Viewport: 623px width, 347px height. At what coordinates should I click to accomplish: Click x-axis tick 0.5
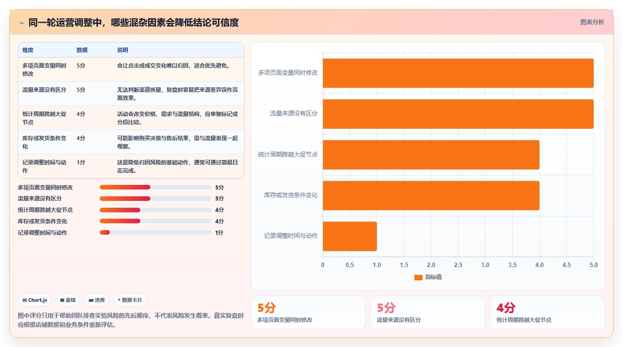pyautogui.click(x=350, y=265)
